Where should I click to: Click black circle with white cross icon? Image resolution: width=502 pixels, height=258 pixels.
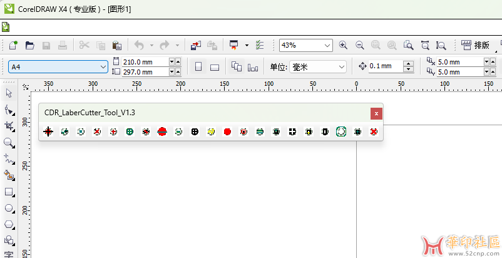(x=195, y=132)
